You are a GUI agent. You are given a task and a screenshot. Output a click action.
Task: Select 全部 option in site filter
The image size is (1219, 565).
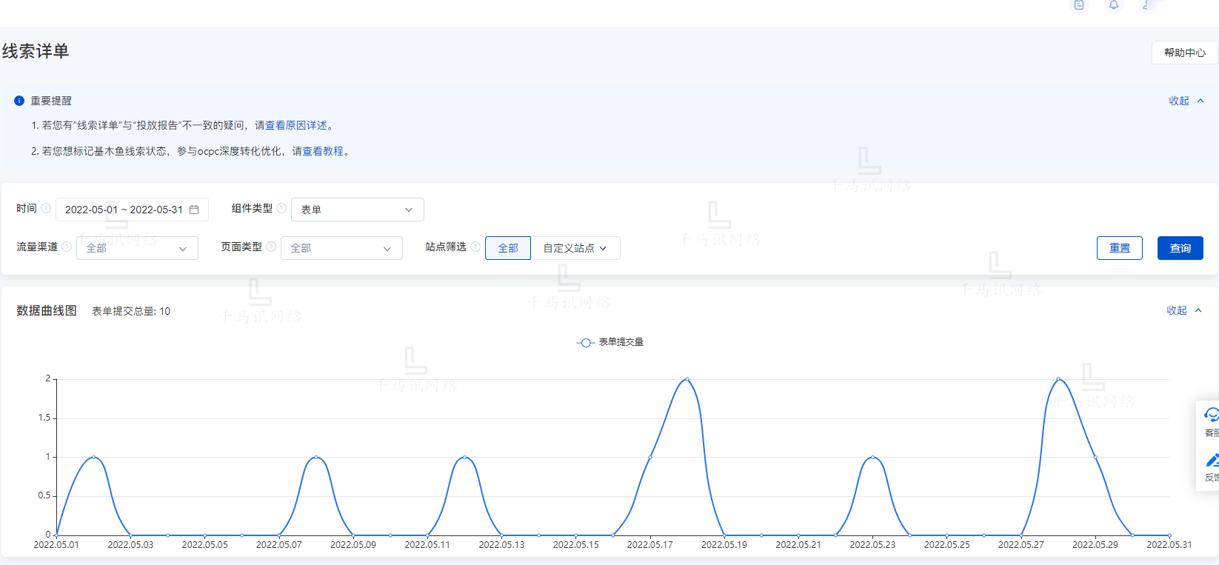pyautogui.click(x=508, y=248)
